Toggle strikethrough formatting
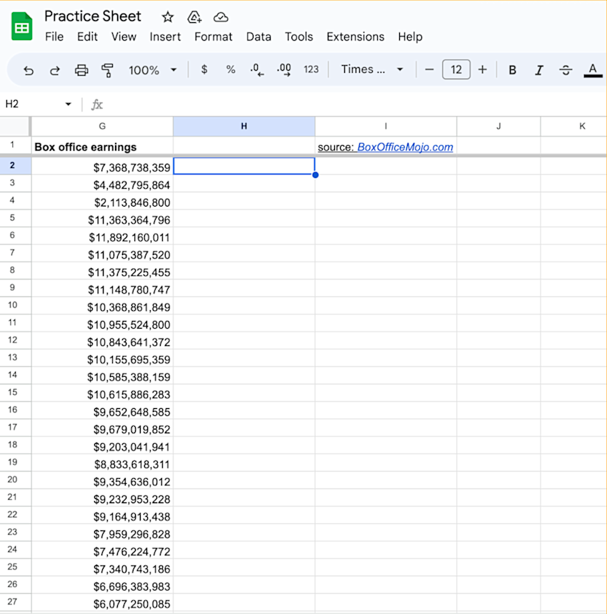The height and width of the screenshot is (614, 607). tap(566, 69)
